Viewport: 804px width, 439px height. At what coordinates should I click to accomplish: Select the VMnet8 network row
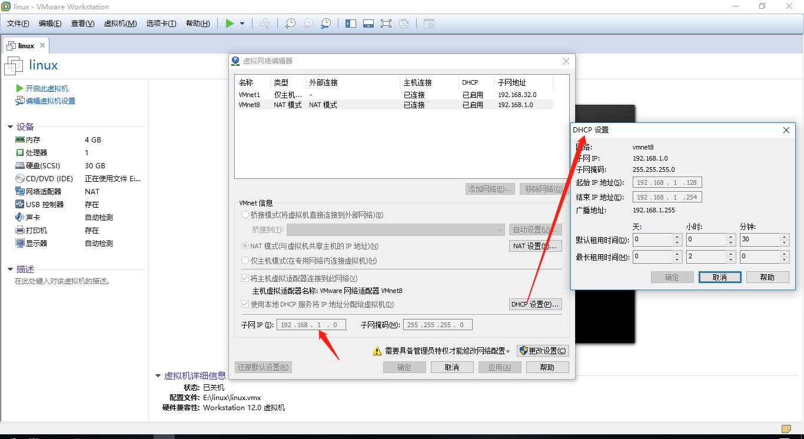point(394,105)
